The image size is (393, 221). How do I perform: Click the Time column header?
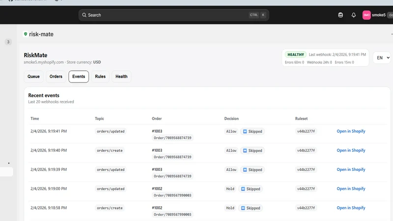[x=34, y=118]
